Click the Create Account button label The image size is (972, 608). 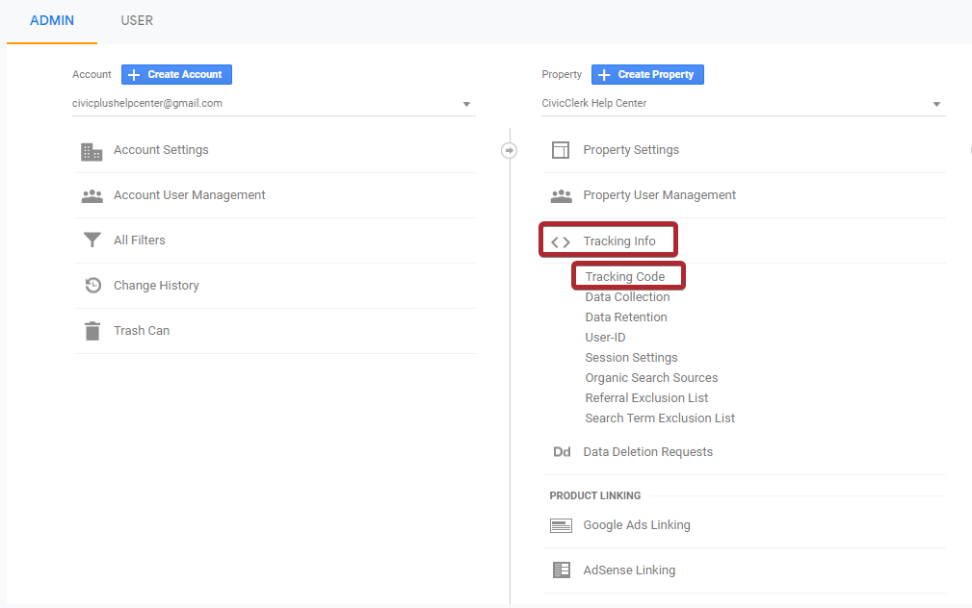pos(185,74)
